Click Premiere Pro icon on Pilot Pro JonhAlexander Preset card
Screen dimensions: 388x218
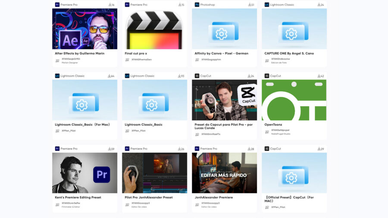127,149
